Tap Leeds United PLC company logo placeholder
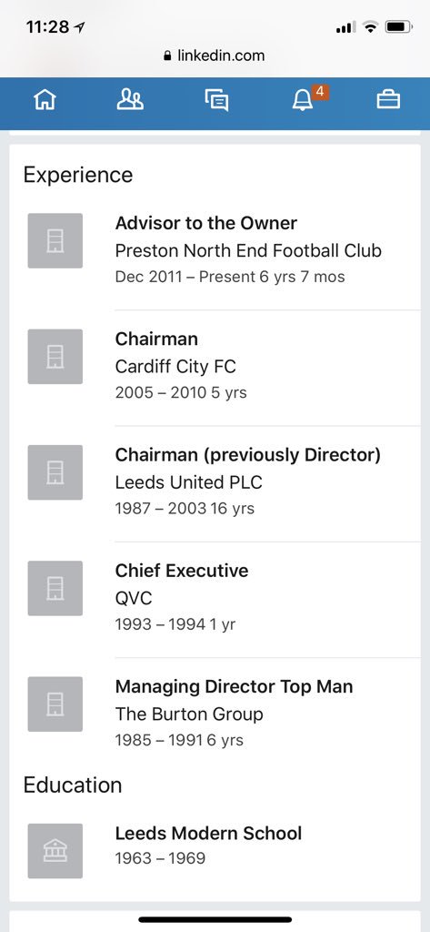This screenshot has height=932, width=430. pos(55,472)
